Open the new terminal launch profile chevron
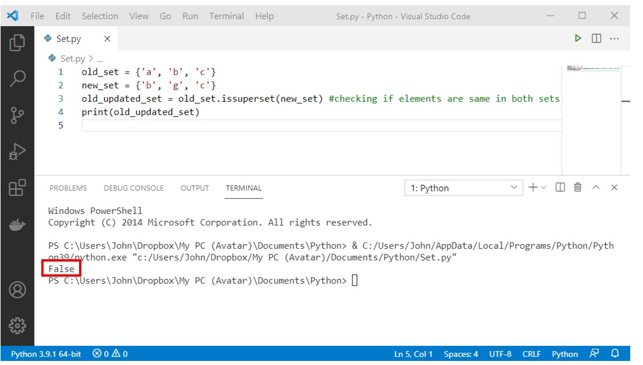Viewport: 643px width, 365px height. [544, 187]
